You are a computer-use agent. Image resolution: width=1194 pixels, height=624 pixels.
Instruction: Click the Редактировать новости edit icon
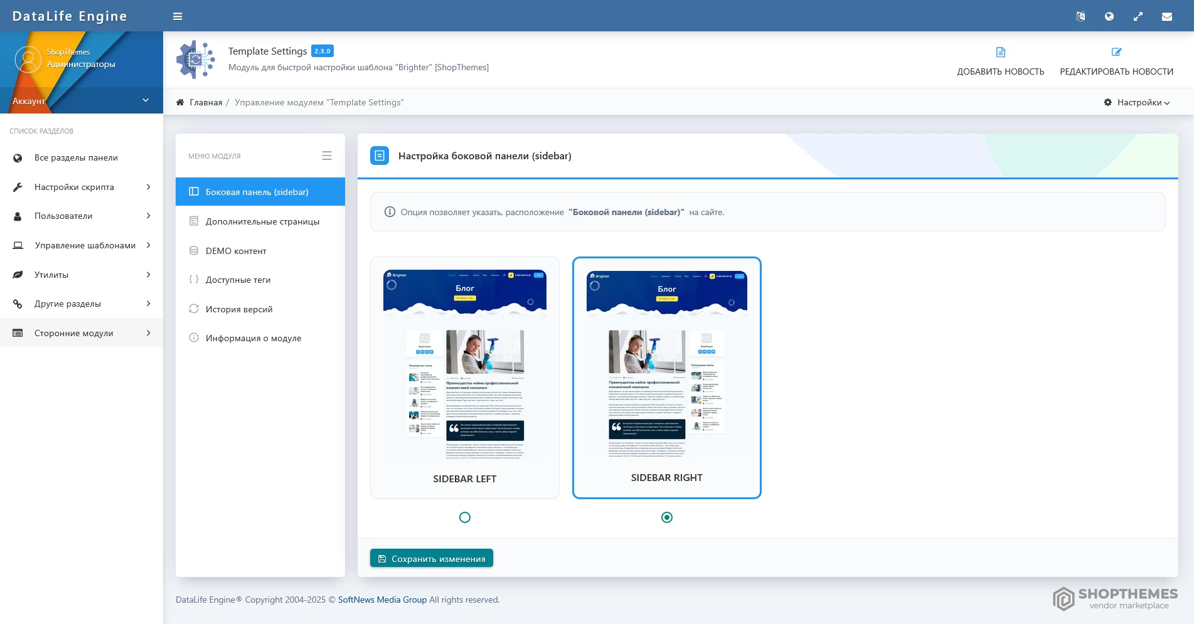point(1116,52)
